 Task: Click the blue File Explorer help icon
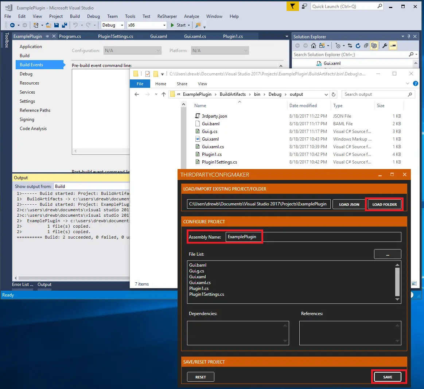click(416, 83)
